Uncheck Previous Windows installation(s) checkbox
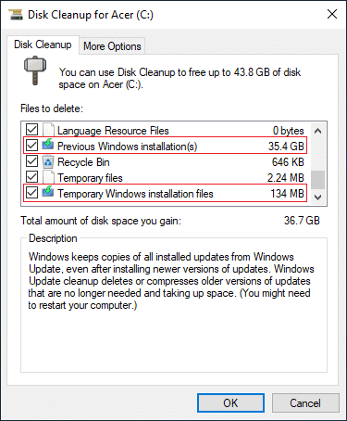The height and width of the screenshot is (421, 347). coord(31,145)
